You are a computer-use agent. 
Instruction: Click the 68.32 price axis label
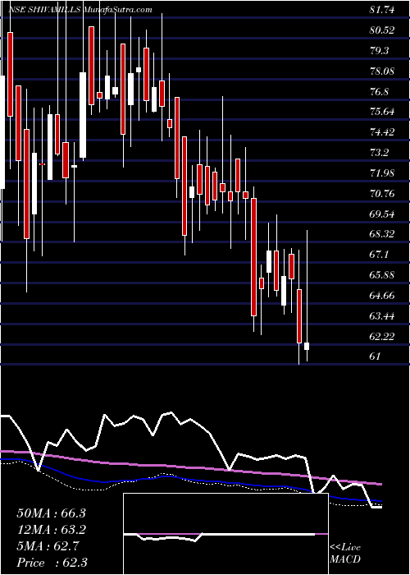382,234
